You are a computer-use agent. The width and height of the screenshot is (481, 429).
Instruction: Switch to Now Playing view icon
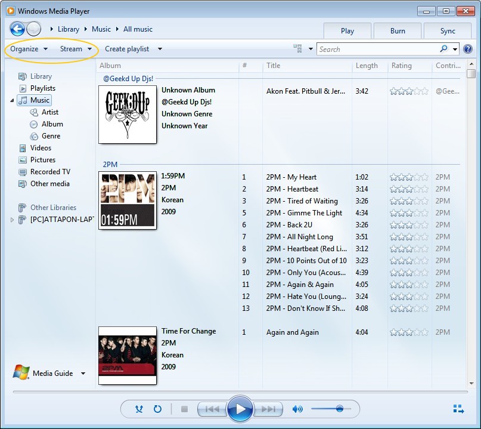(x=458, y=409)
